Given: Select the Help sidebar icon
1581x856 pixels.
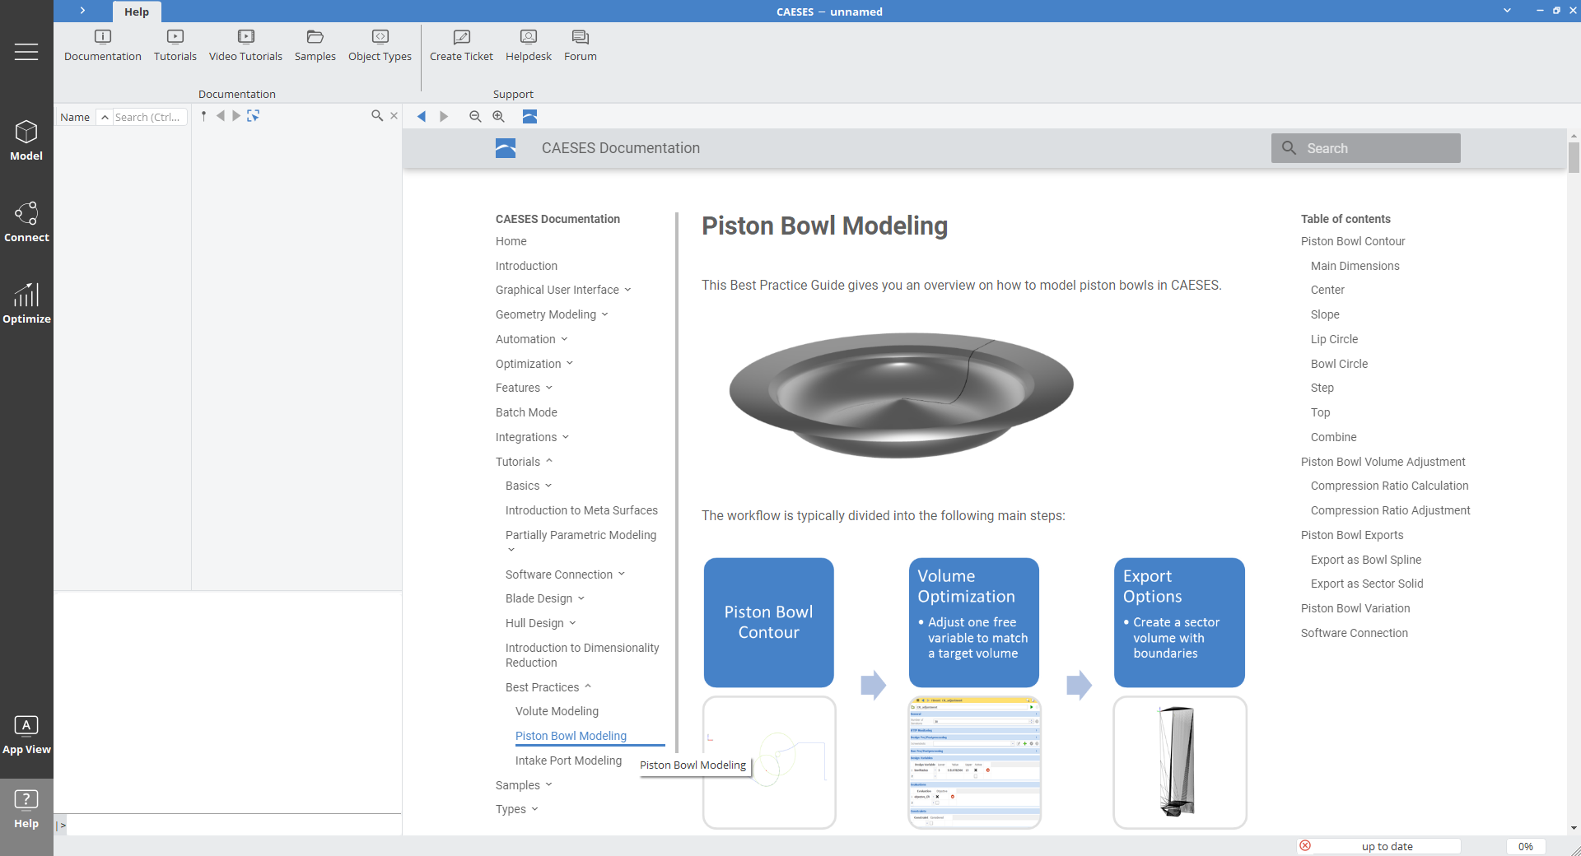Looking at the screenshot, I should [x=26, y=809].
